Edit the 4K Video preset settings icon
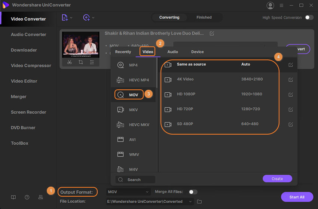This screenshot has width=318, height=209. click(x=291, y=80)
